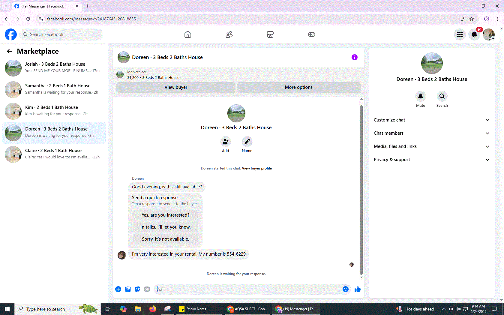Click the Facebook logo icon
Screen dimensions: 504x315
click(11, 34)
